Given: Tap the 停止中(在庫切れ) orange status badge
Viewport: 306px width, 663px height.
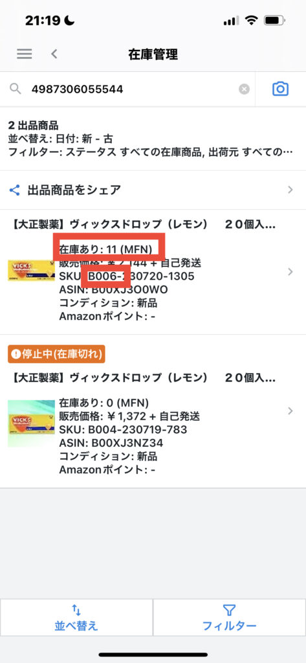Looking at the screenshot, I should pos(56,354).
